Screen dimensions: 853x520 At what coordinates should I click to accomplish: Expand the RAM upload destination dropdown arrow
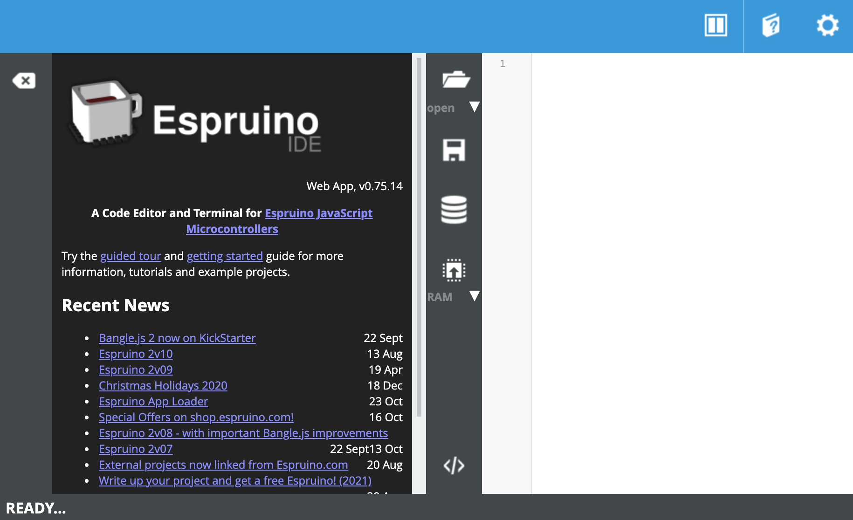pos(475,296)
